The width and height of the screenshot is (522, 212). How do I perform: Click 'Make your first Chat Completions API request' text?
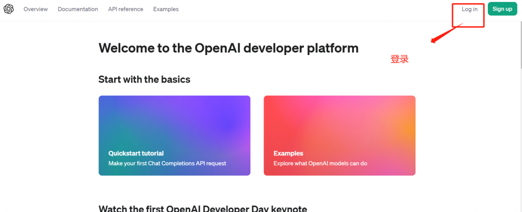(167, 164)
